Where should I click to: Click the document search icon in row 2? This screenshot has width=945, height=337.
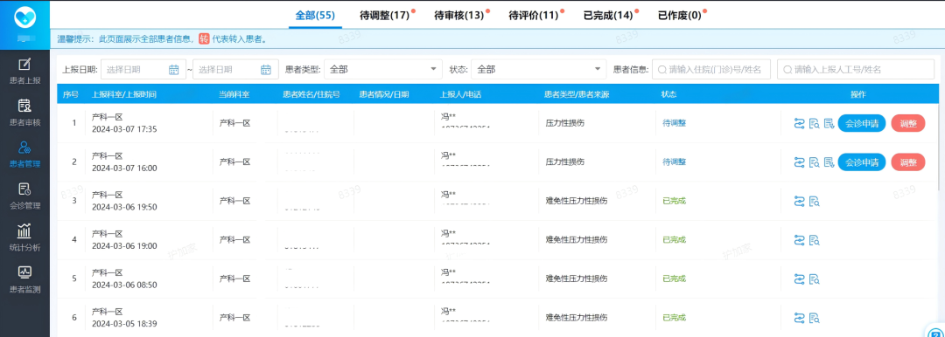815,162
